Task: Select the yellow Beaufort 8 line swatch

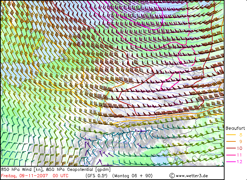Action: (231, 135)
